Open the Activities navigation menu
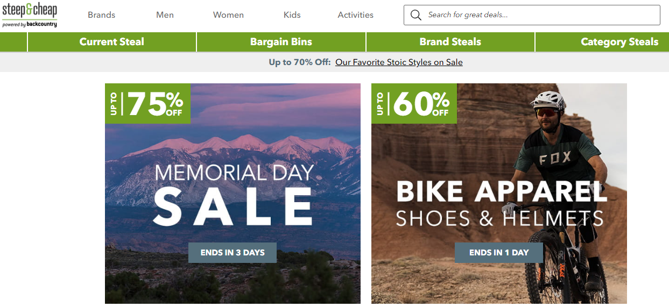Image resolution: width=669 pixels, height=307 pixels. point(355,15)
